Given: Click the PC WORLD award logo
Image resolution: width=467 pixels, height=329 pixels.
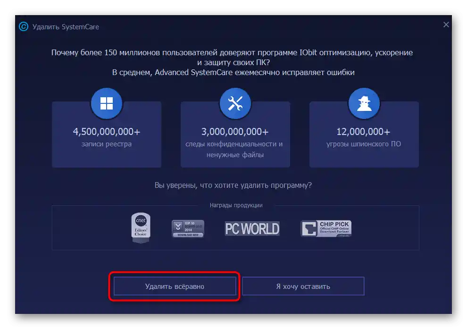Looking at the screenshot, I should [252, 229].
